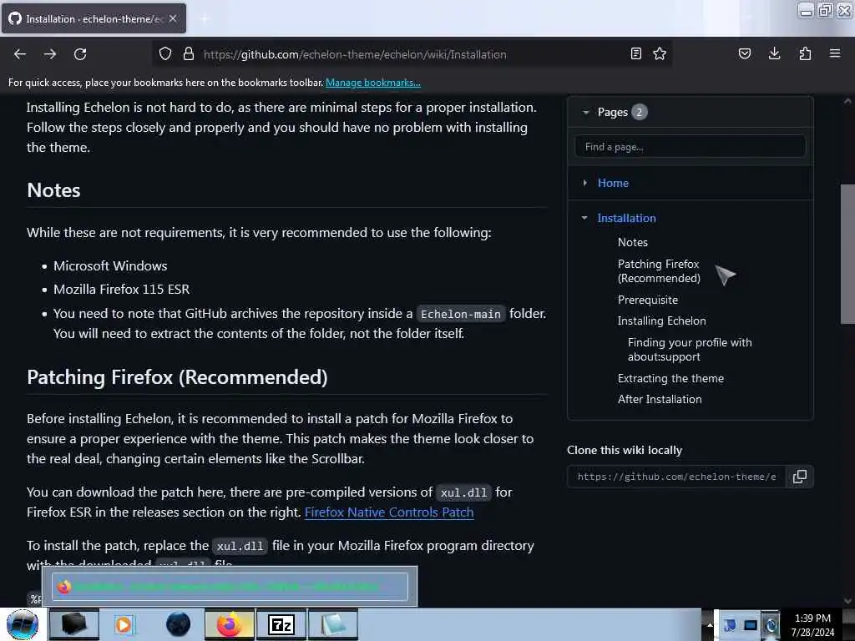Jump to Installing Echelon in sidebar
Screen dimensions: 855x641
point(661,321)
